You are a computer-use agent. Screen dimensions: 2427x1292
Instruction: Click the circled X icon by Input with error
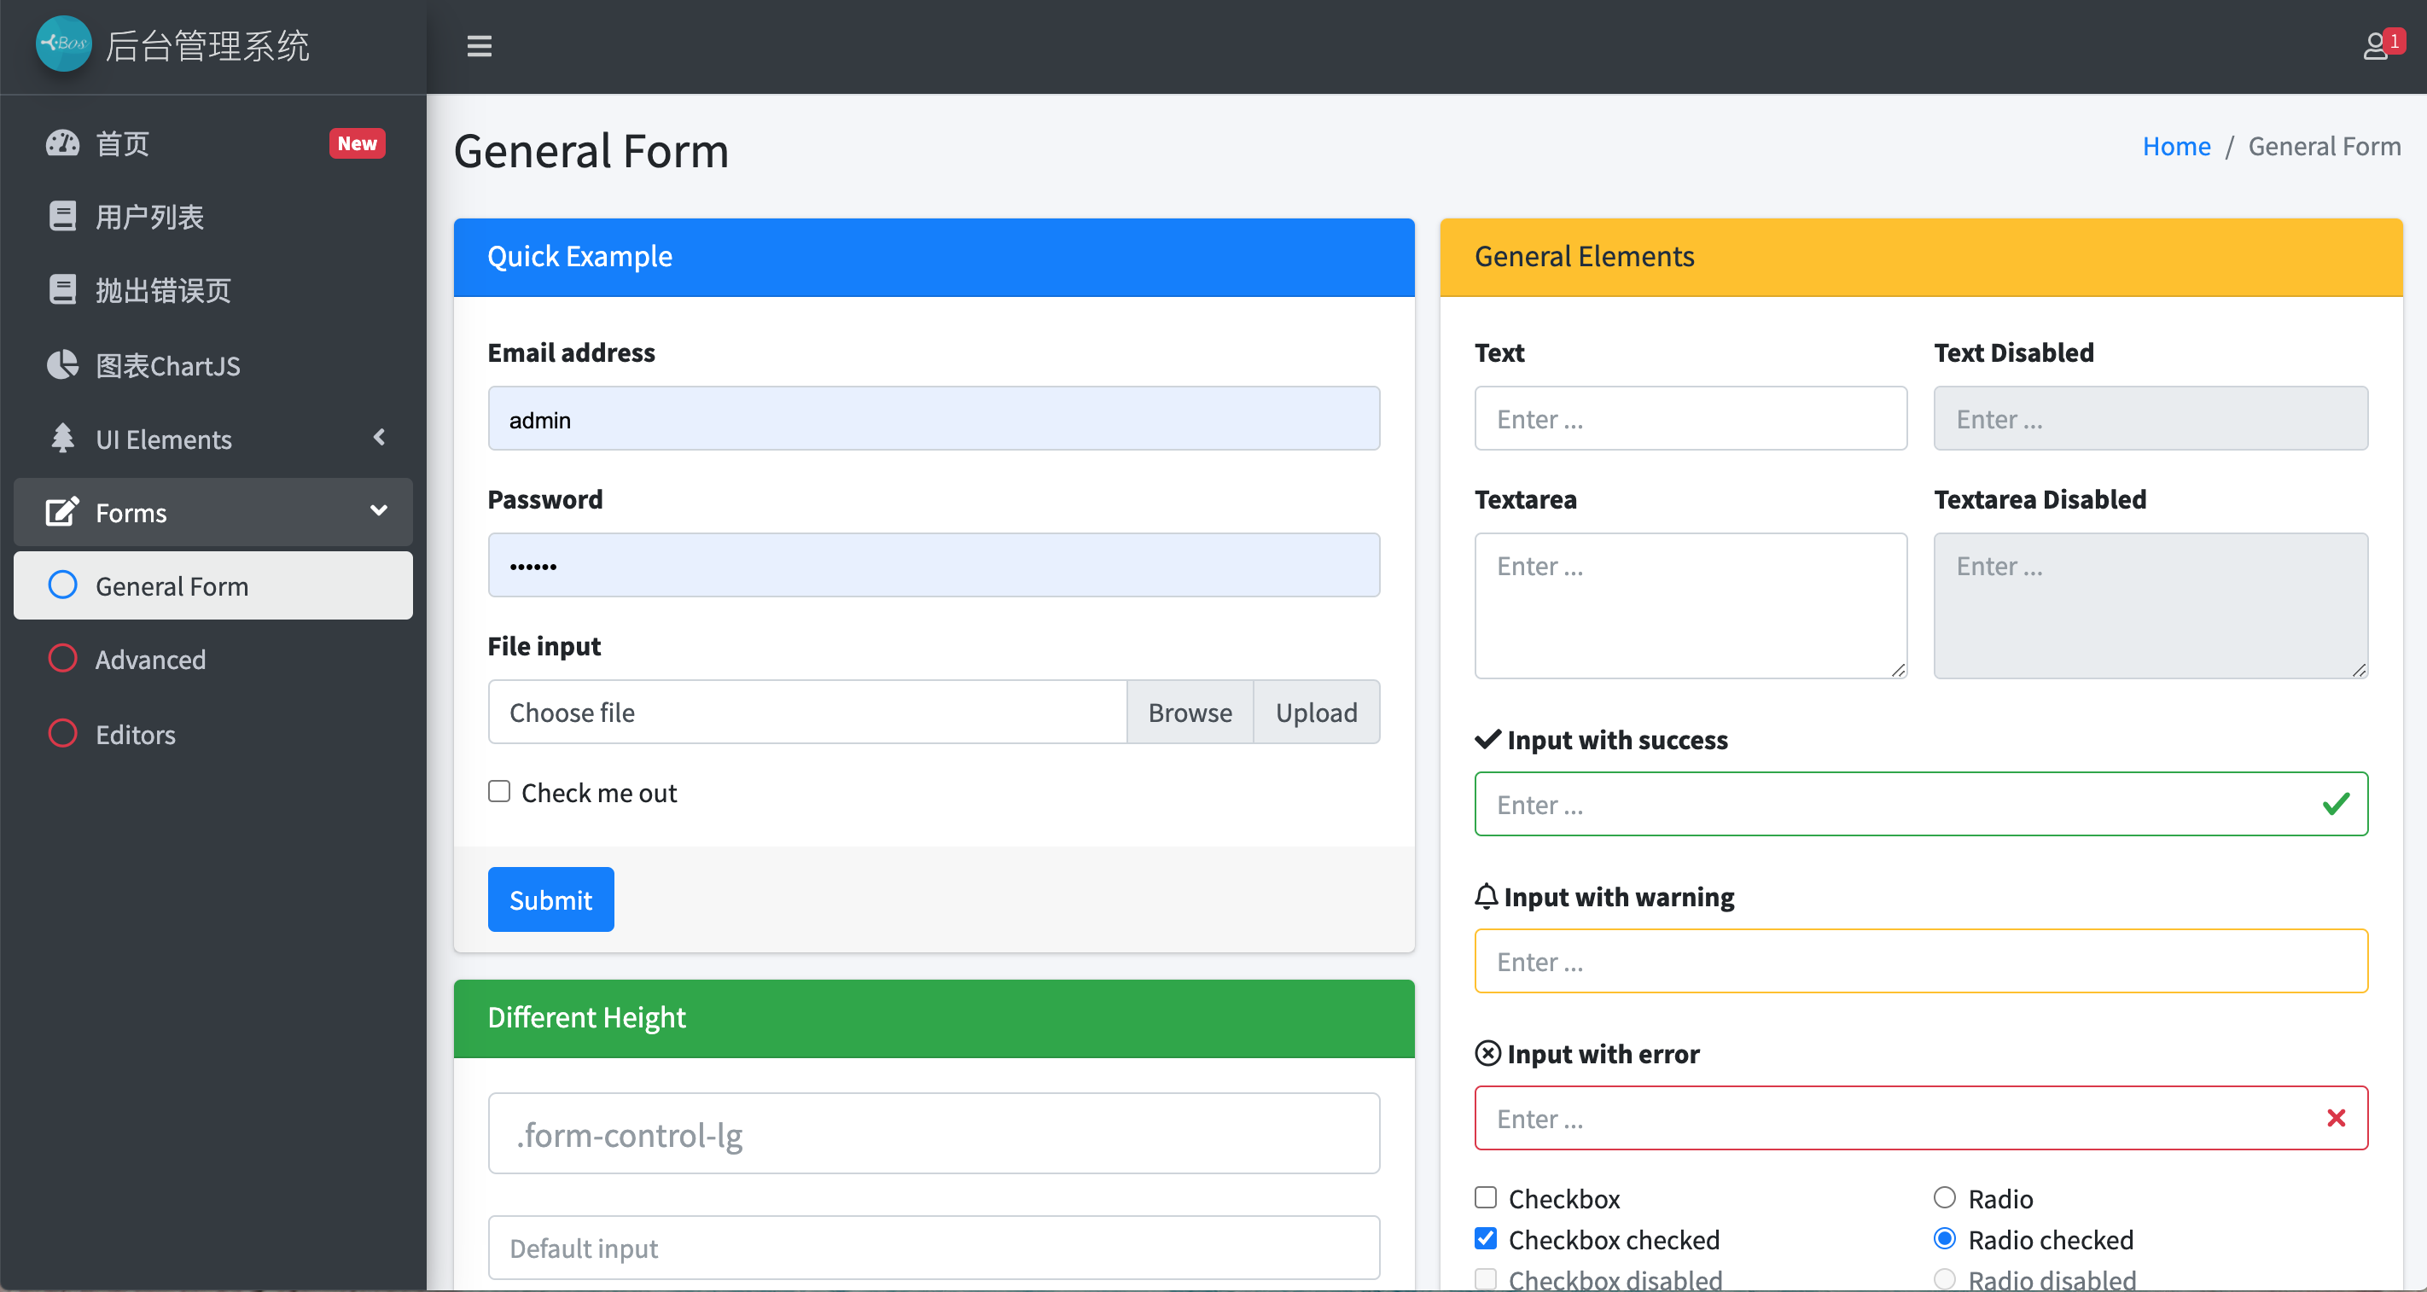(x=1487, y=1053)
